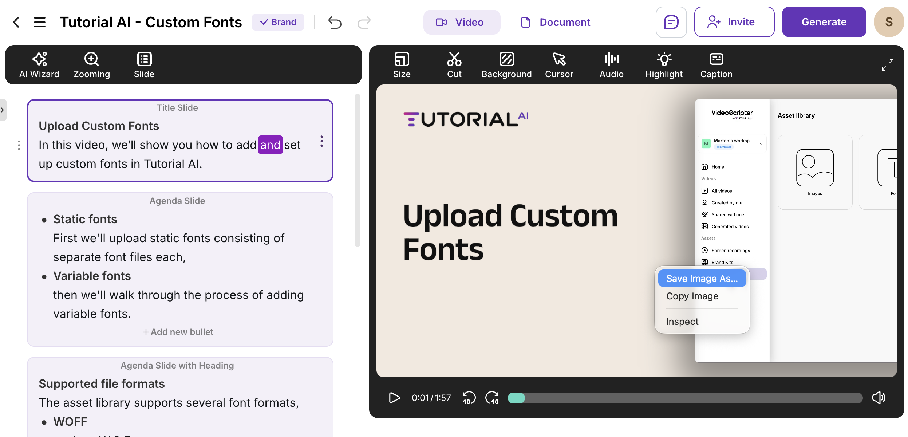The image size is (908, 437).
Task: Click Add new bullet
Action: tap(178, 332)
